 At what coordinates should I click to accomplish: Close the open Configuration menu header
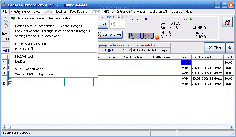[x=21, y=12]
